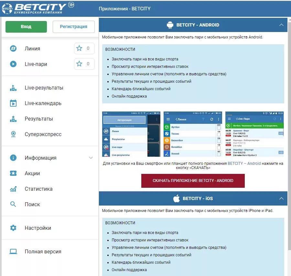291x276 pixels.
Task: Toggle the favorites star next to Live-пари
Action: pyautogui.click(x=79, y=64)
